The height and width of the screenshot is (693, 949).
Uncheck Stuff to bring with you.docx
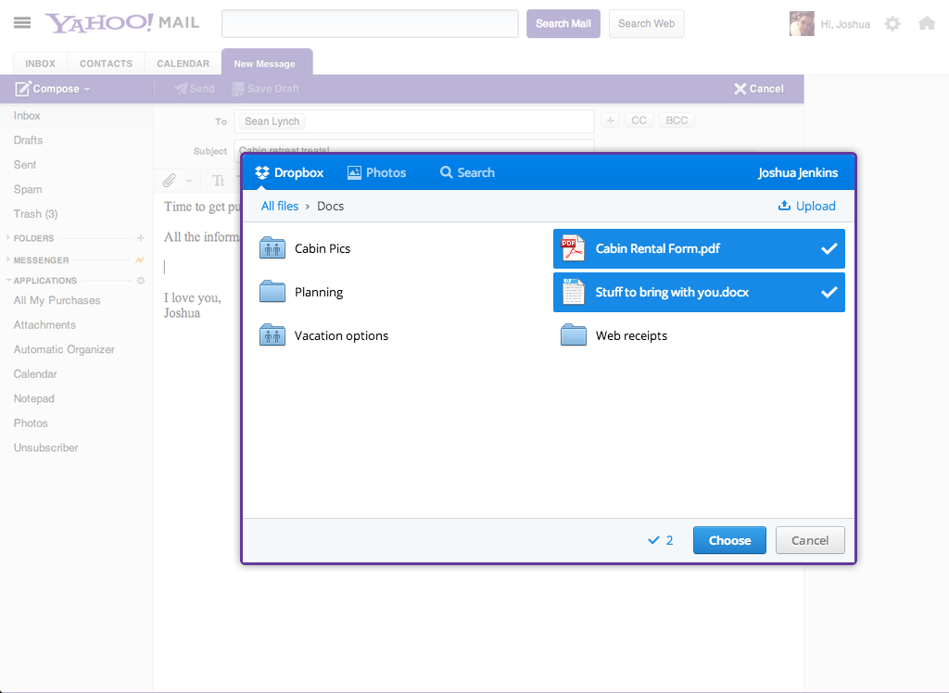tap(829, 293)
